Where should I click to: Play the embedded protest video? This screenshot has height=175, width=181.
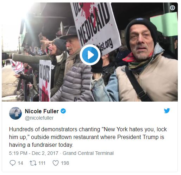(x=90, y=55)
